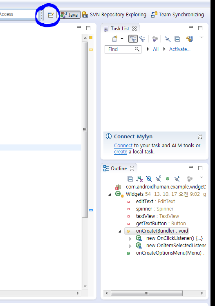Toggle alphabetical Sort in Outline

(139, 179)
